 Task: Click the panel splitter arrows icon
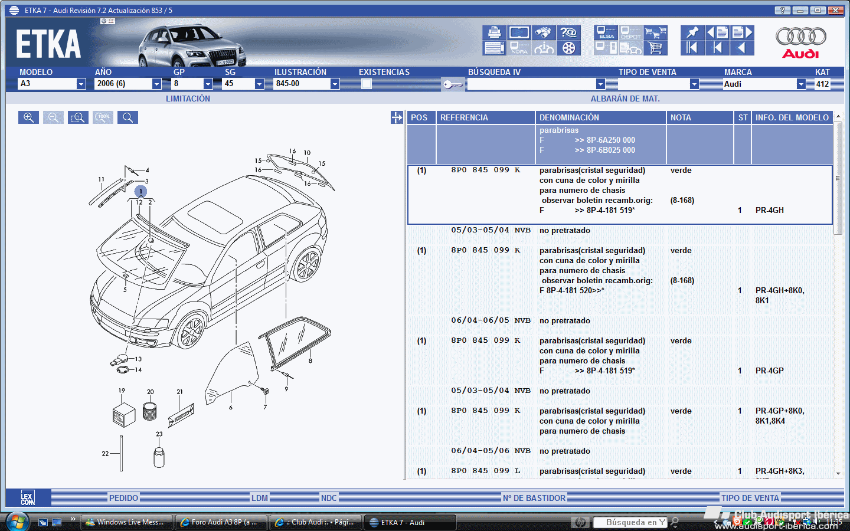[x=397, y=117]
